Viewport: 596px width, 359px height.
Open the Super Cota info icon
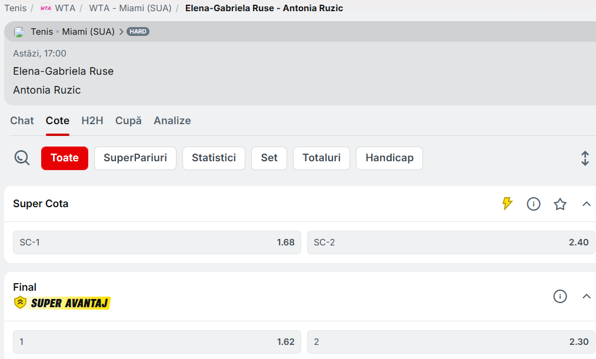click(534, 204)
